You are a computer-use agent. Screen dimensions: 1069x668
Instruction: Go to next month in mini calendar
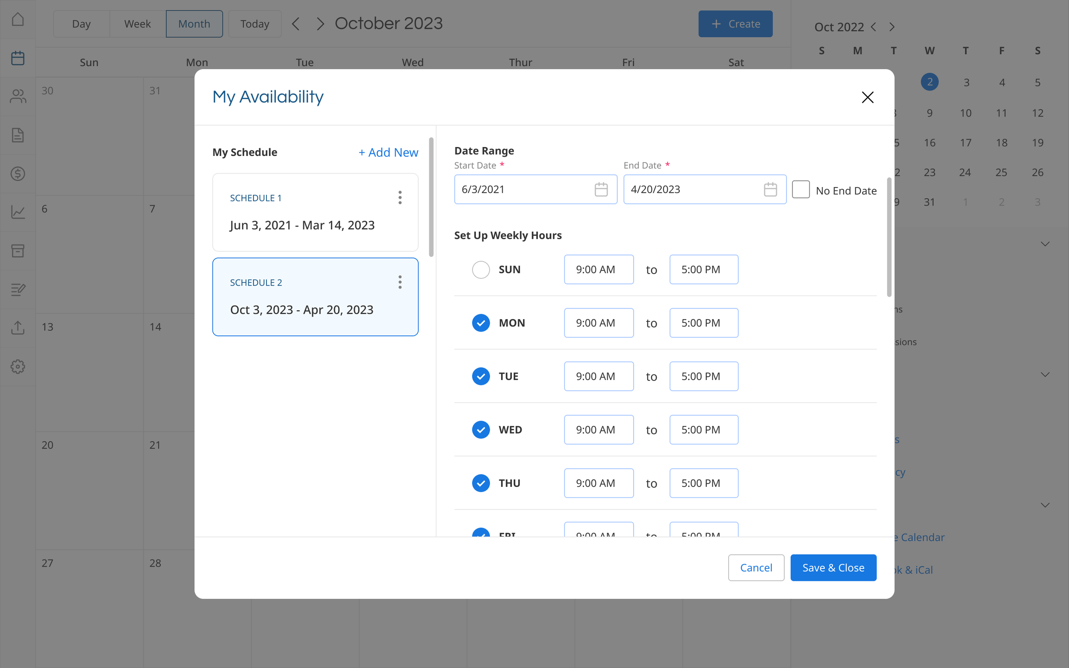click(892, 27)
